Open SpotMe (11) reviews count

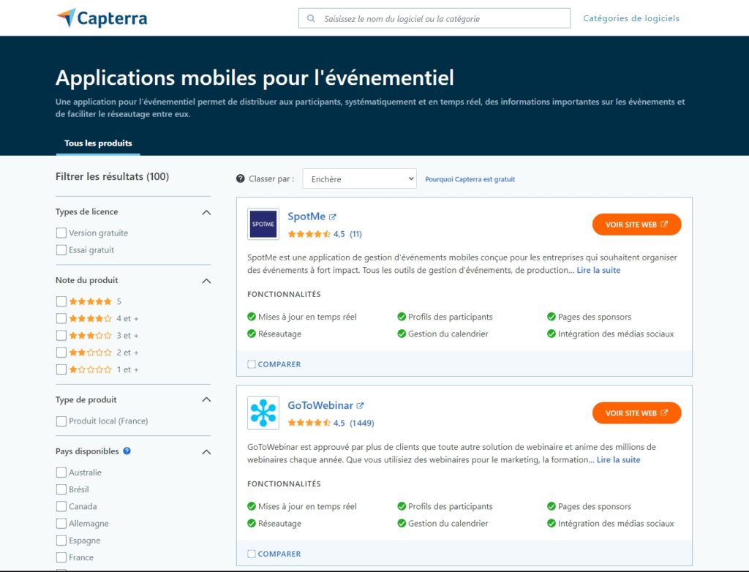pyautogui.click(x=356, y=234)
